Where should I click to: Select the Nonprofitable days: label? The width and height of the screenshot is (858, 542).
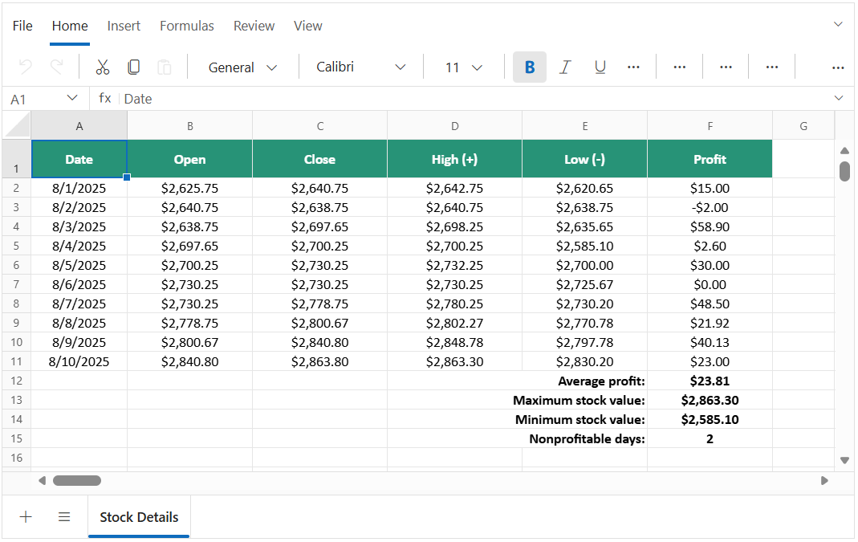588,438
